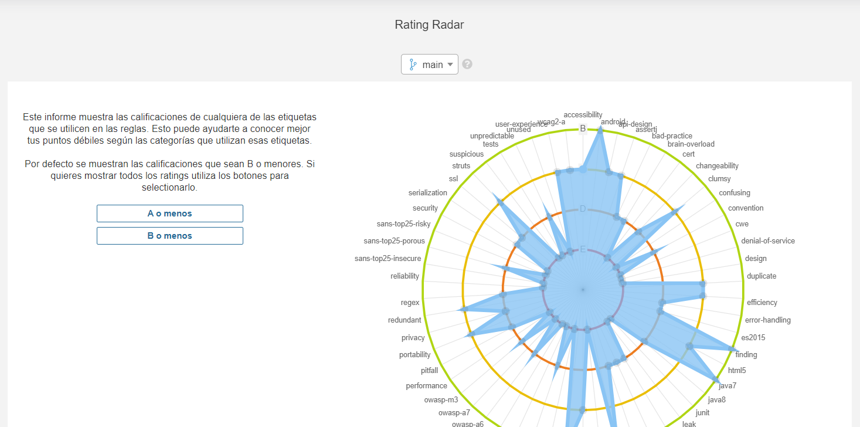860x427 pixels.
Task: Click the es2015 axis label
Action: pos(753,338)
